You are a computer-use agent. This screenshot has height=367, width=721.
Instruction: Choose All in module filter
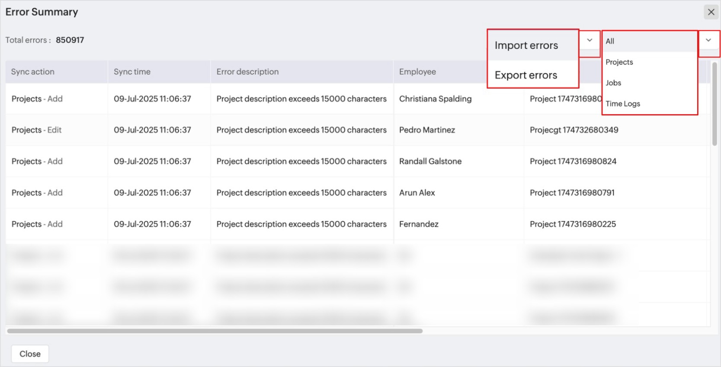(610, 41)
